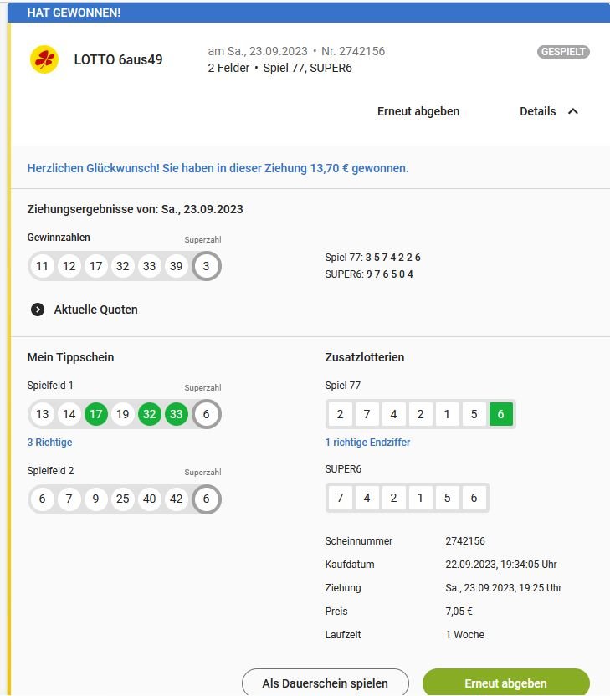Screen dimensions: 610x696
Task: Click the green Erneut abgeben button
Action: tap(505, 683)
